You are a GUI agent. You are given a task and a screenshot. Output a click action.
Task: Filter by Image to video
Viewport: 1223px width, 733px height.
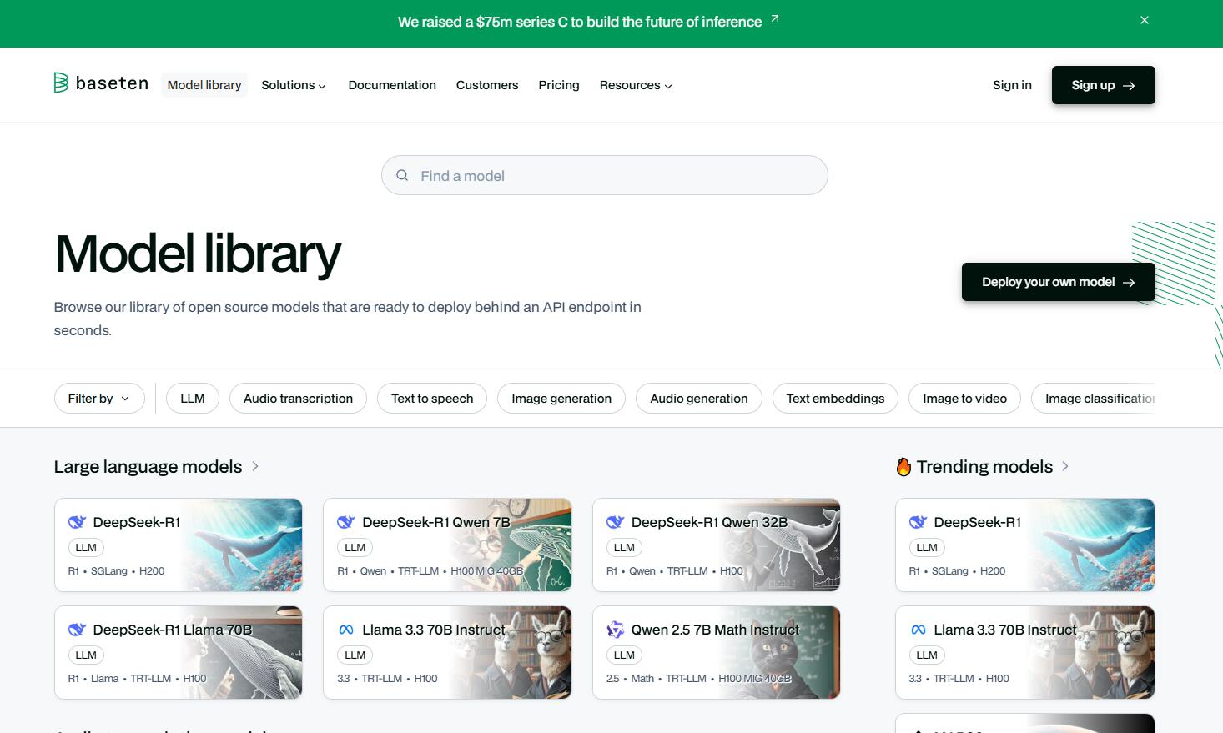coord(964,399)
